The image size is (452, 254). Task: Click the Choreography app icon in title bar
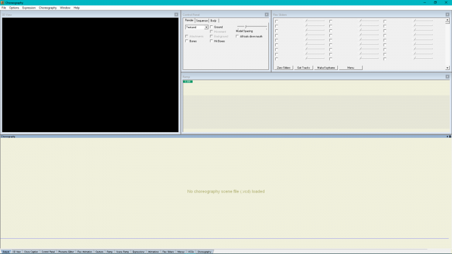point(2,3)
